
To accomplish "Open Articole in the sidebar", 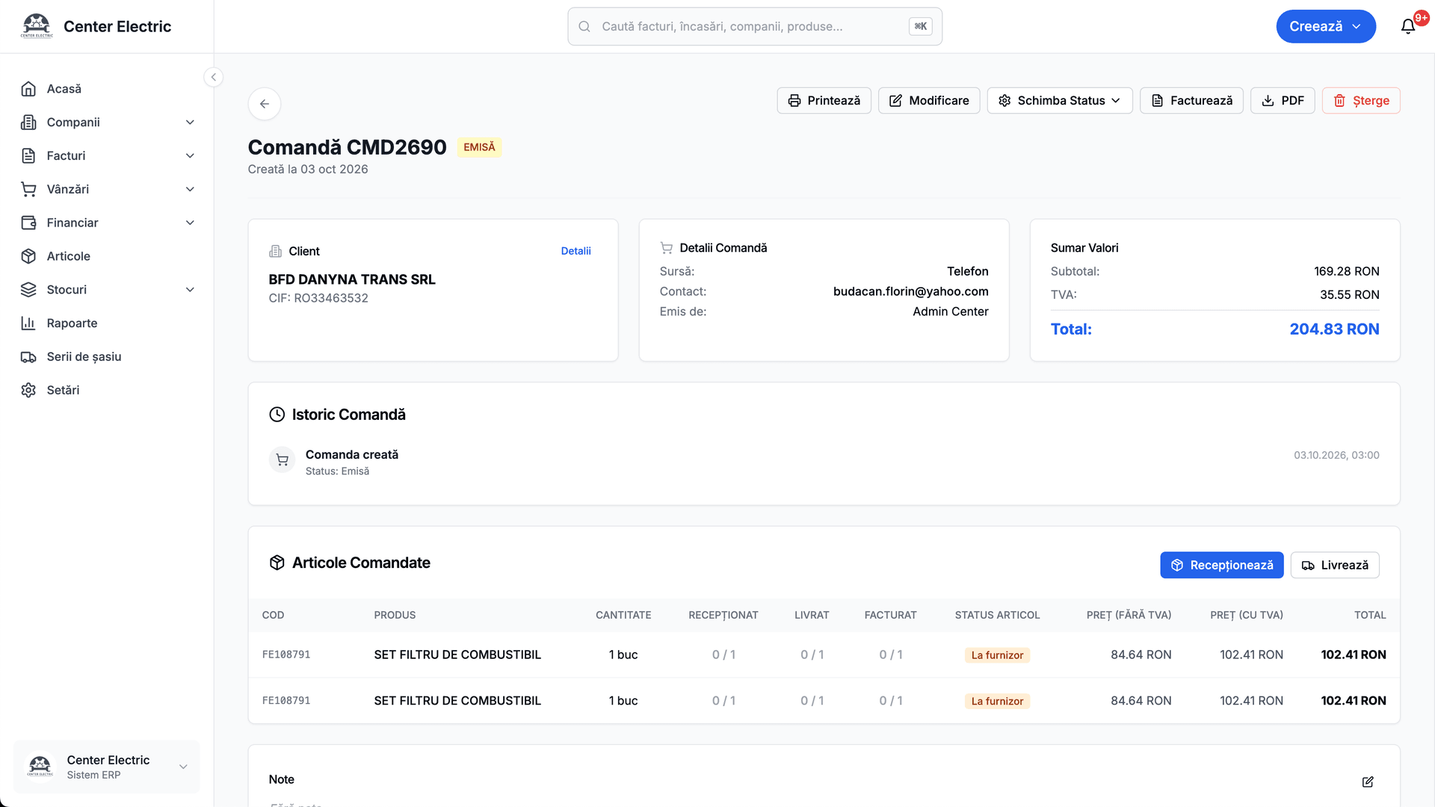I will click(107, 256).
